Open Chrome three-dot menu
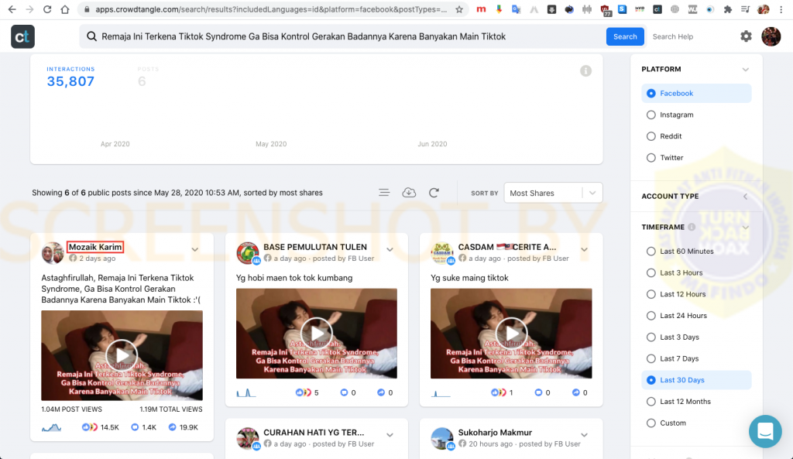 [x=781, y=9]
